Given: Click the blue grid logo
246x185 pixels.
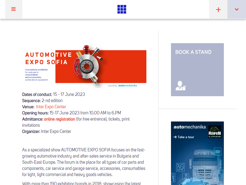Looking at the screenshot, I should pos(122,9).
